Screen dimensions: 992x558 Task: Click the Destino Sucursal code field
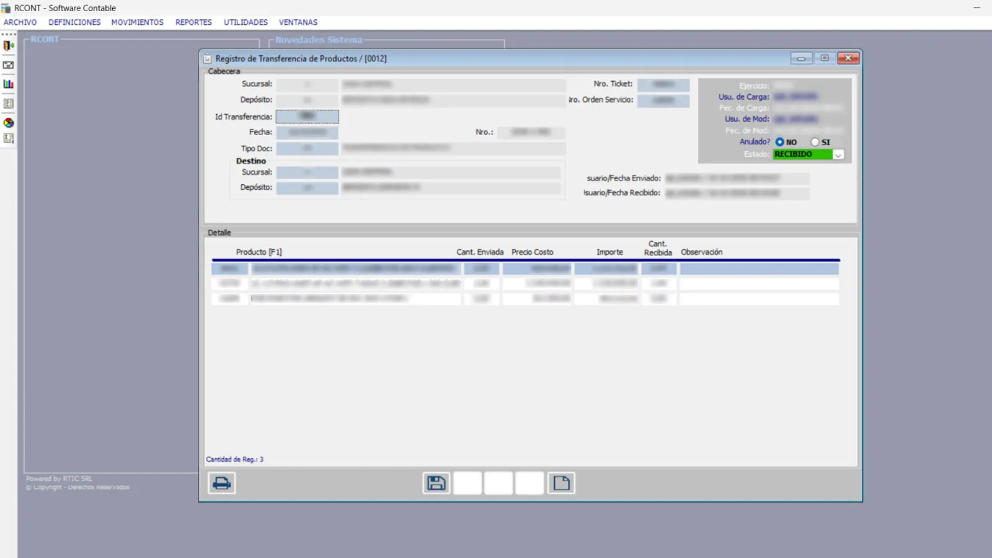pos(308,172)
